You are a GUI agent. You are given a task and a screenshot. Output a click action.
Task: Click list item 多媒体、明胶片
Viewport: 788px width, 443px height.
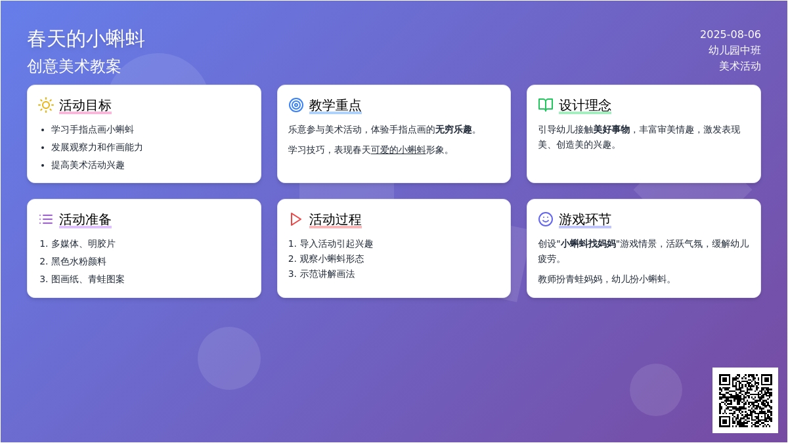click(83, 243)
